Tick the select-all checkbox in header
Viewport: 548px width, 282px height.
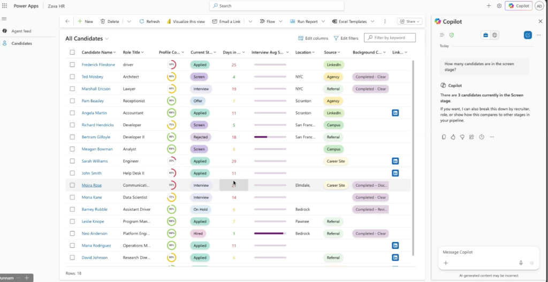coord(72,52)
